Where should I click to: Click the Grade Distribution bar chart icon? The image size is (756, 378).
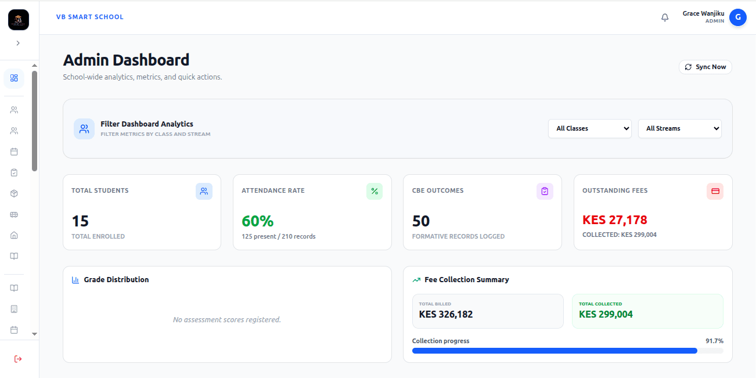coord(75,280)
